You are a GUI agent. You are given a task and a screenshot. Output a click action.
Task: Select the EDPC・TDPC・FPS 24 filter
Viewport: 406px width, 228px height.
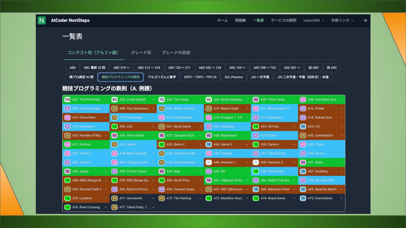[200, 77]
